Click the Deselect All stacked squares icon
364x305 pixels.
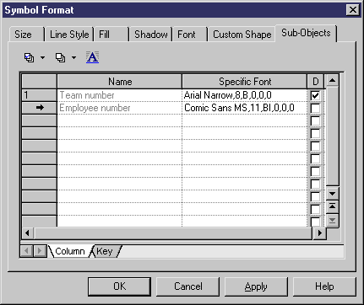(60, 58)
